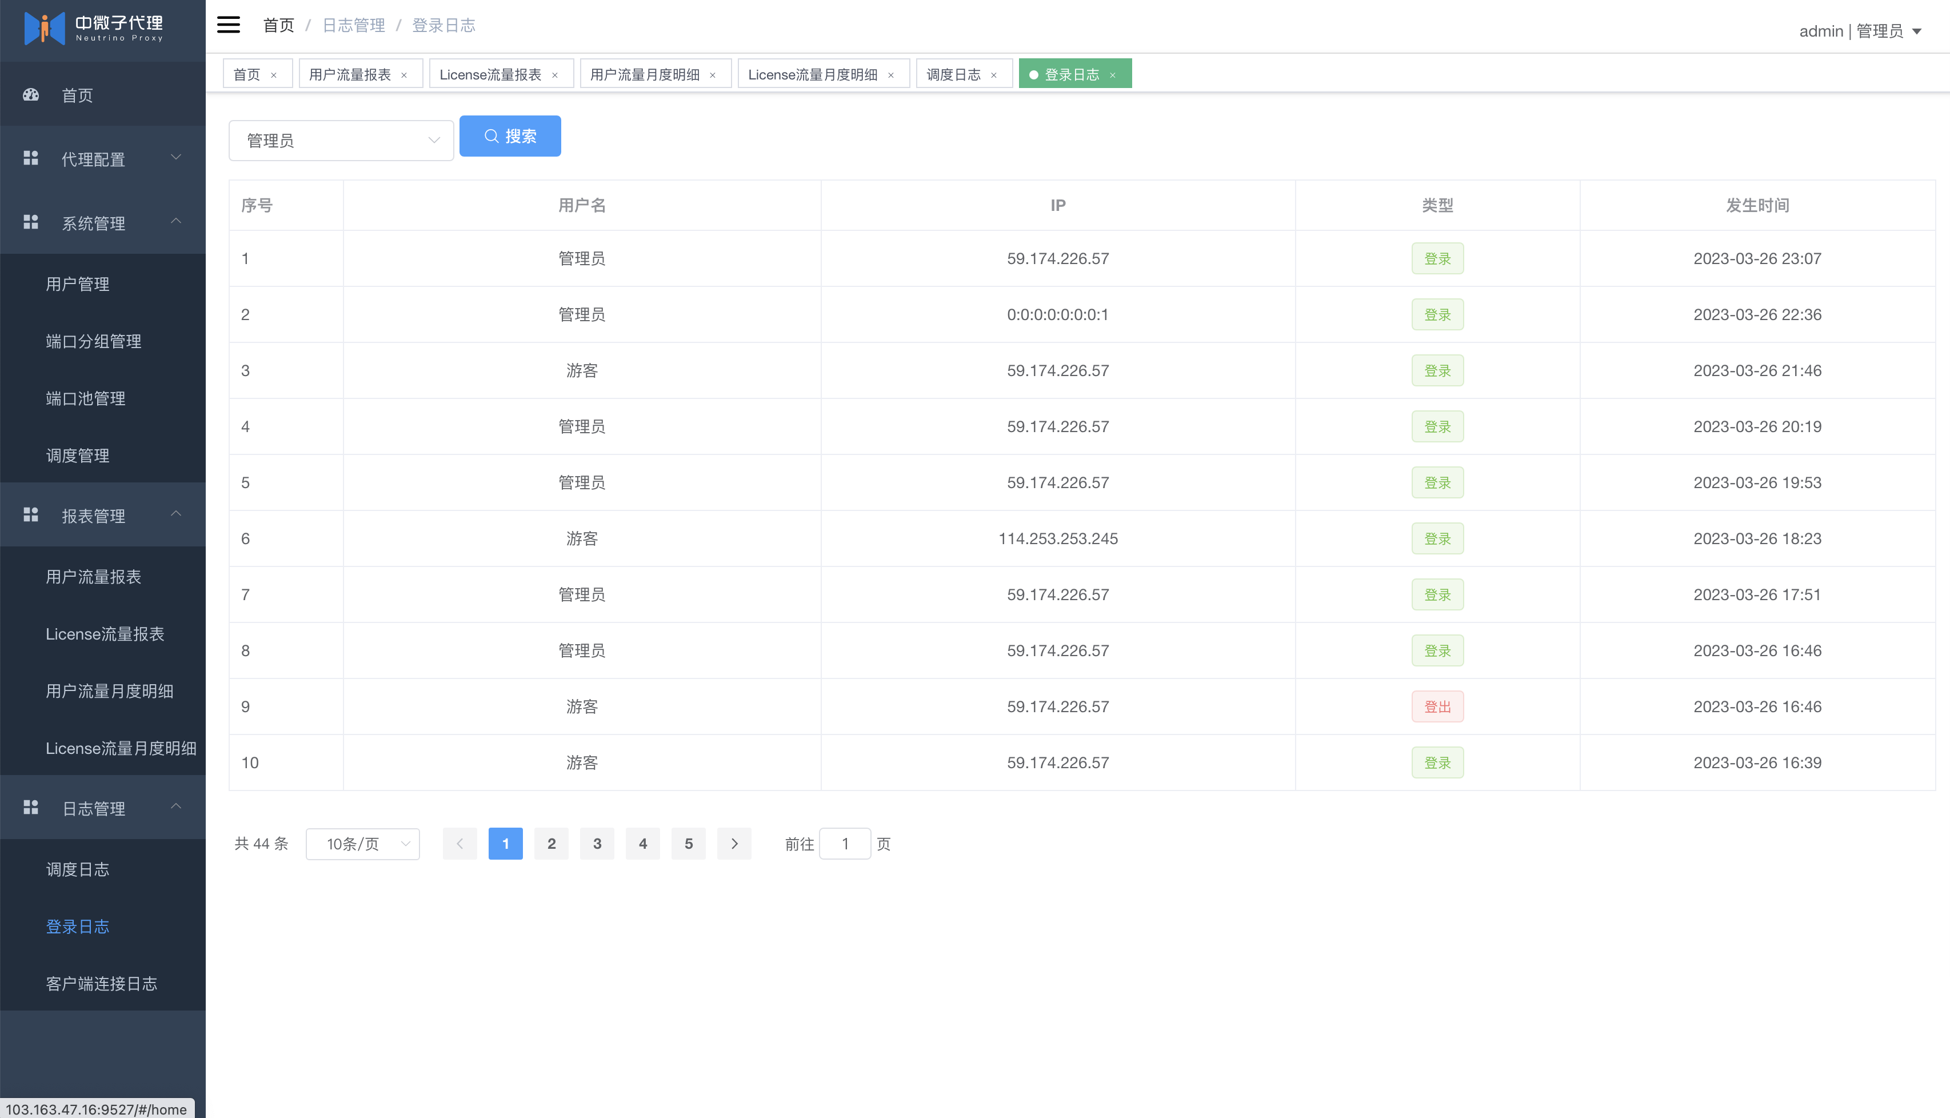Close the 用户流量报表 tab
The height and width of the screenshot is (1118, 1950).
(x=404, y=75)
